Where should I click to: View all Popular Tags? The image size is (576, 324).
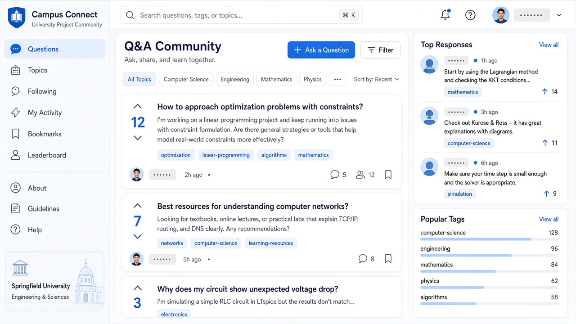(x=549, y=219)
